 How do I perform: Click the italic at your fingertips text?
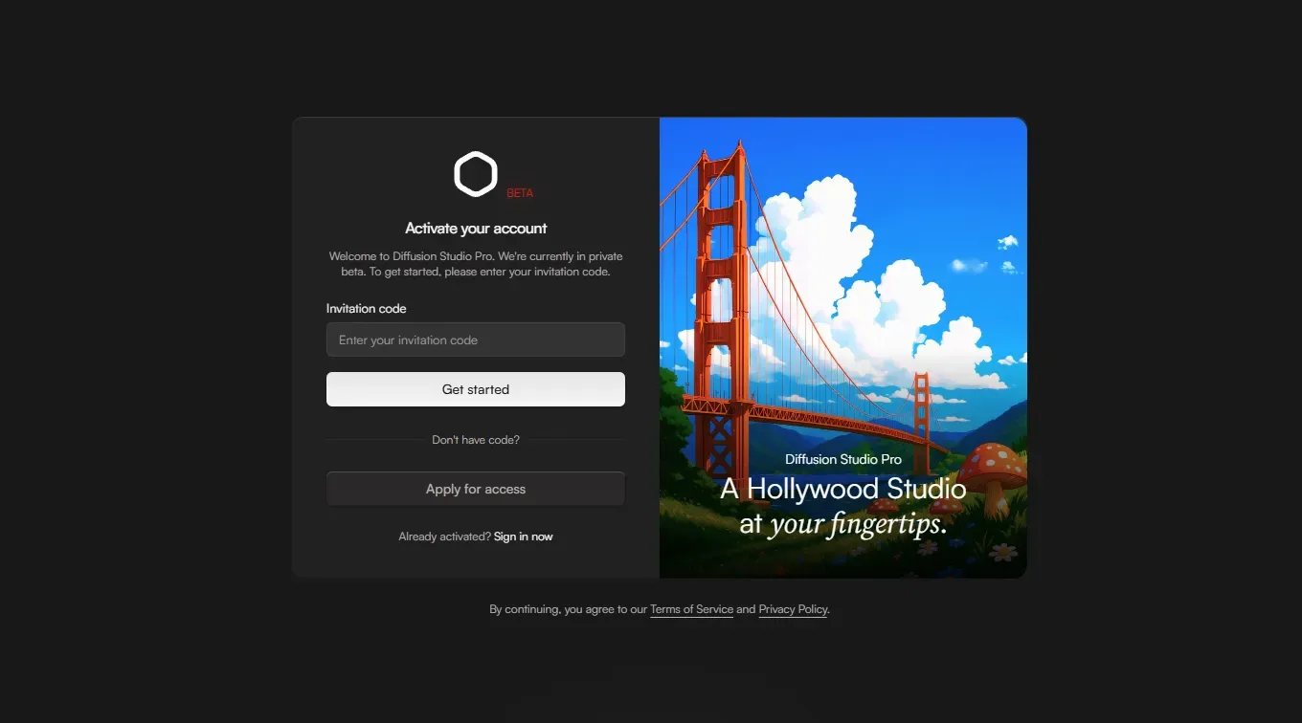tap(842, 523)
